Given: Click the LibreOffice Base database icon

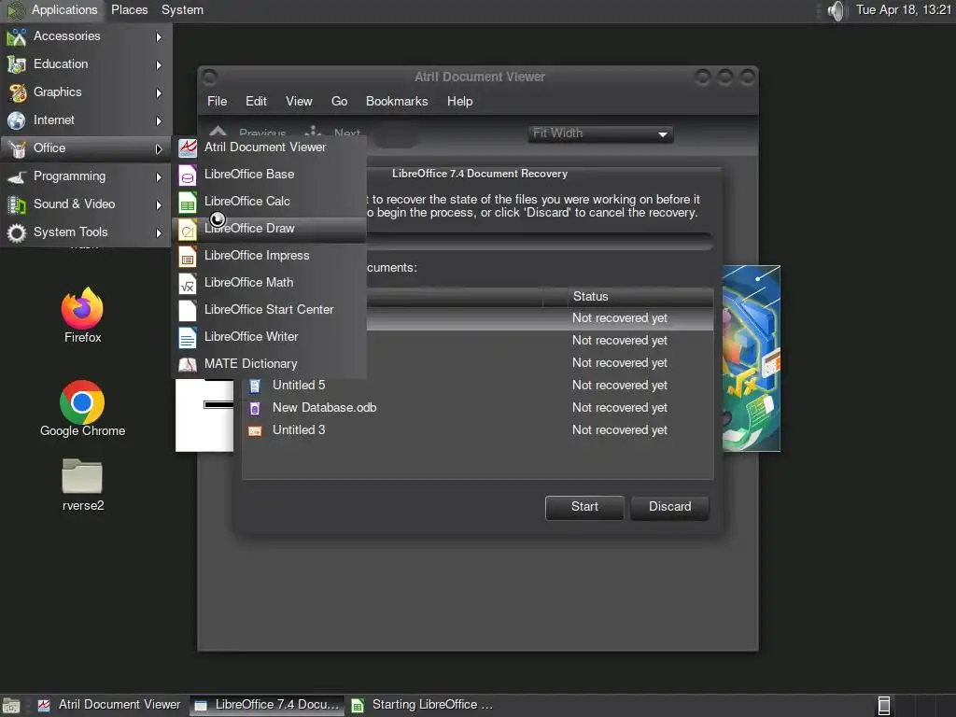Looking at the screenshot, I should [188, 175].
